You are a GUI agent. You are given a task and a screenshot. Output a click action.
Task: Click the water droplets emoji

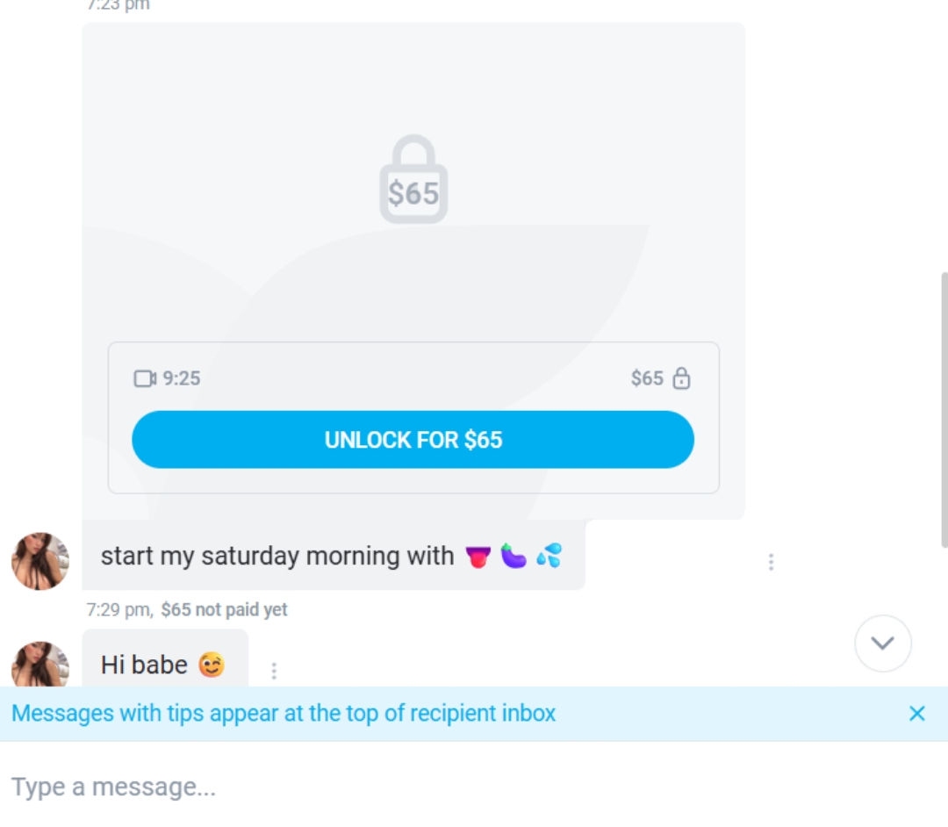[549, 556]
